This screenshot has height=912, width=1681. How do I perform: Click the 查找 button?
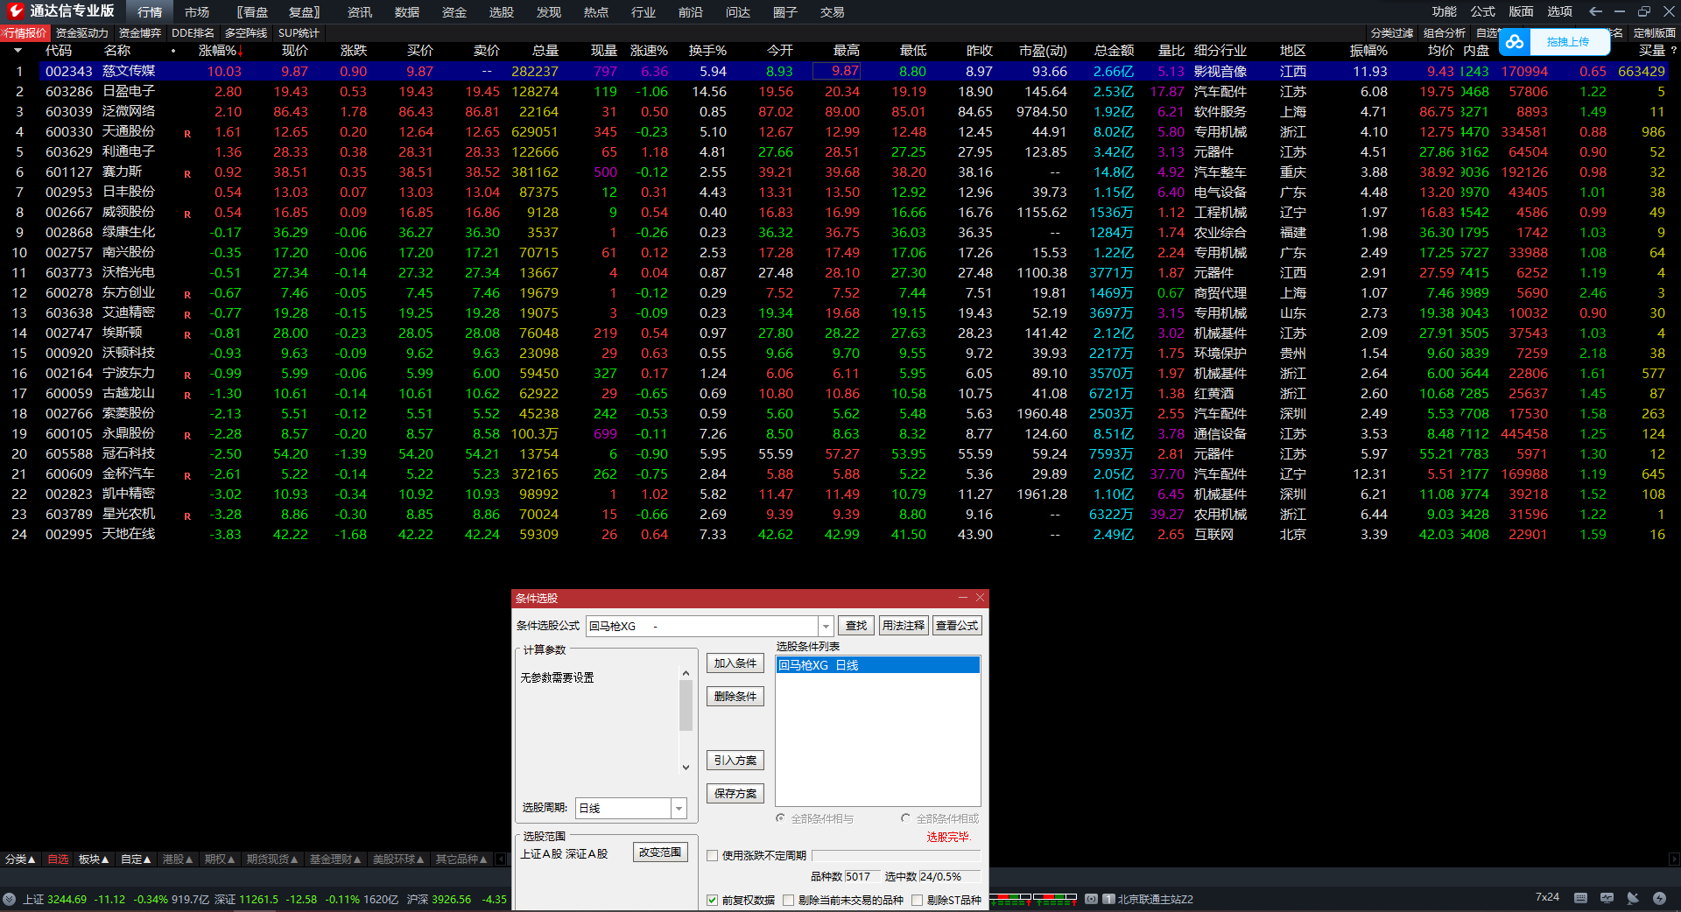coord(856,626)
